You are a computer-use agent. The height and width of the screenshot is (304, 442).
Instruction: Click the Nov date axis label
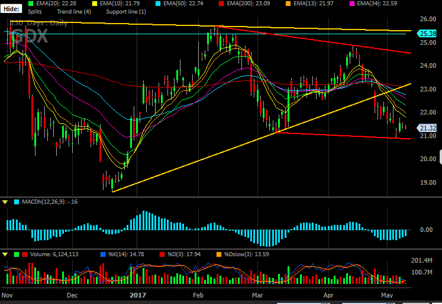7,295
